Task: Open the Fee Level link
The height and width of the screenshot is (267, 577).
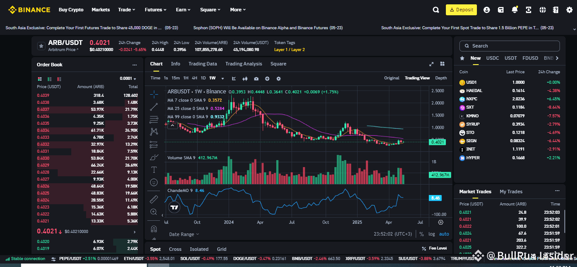Action: pyautogui.click(x=434, y=248)
